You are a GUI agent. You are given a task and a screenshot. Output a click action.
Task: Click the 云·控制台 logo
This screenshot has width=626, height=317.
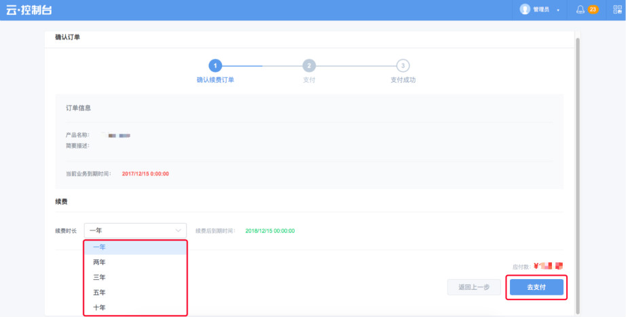click(29, 9)
